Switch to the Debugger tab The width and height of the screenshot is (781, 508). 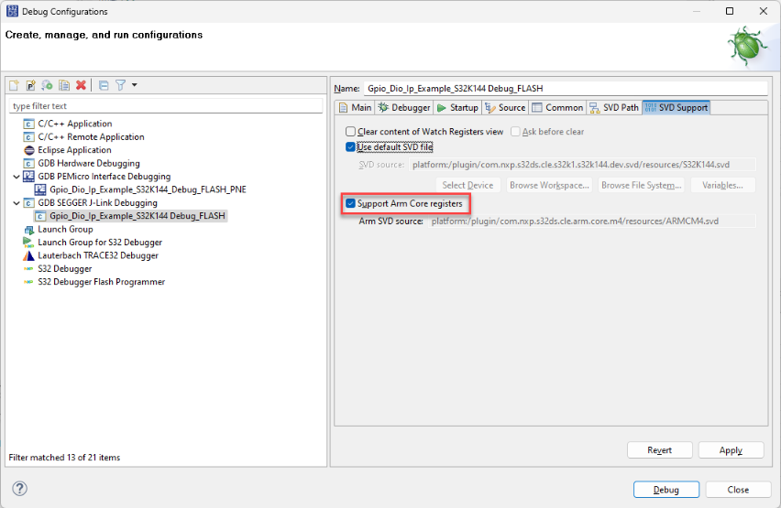(x=404, y=107)
